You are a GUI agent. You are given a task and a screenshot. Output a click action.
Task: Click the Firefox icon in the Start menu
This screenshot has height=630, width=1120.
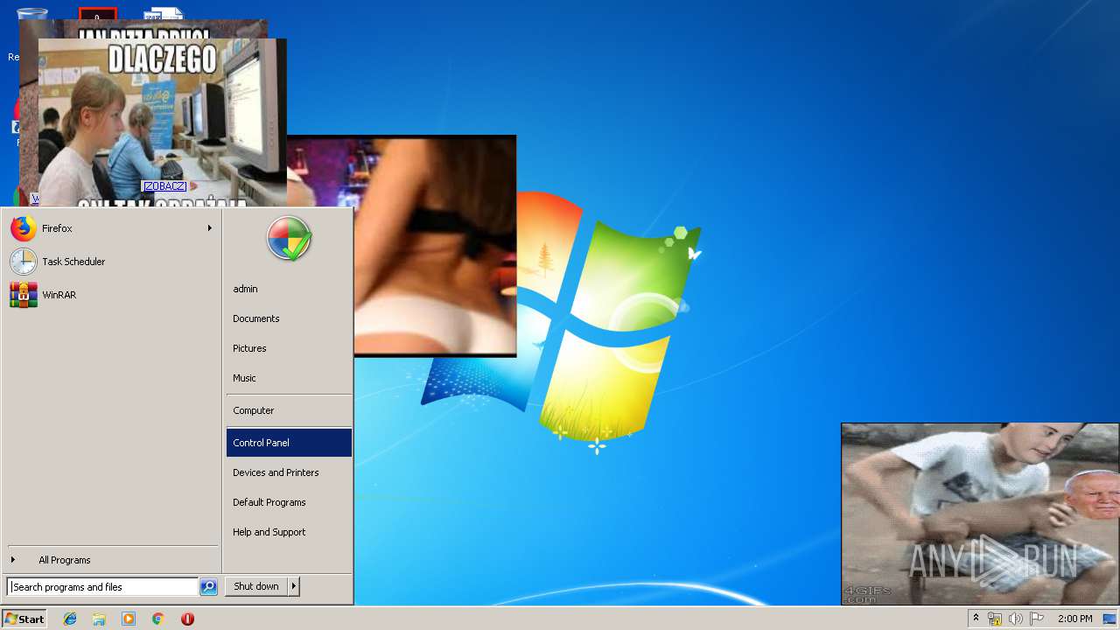(24, 228)
